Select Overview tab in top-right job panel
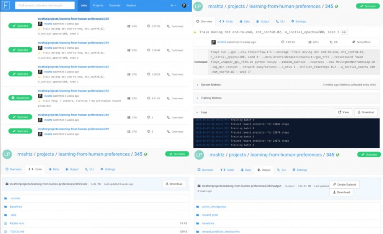Viewport: 383px width, 234px height. pyautogui.click(x=205, y=21)
